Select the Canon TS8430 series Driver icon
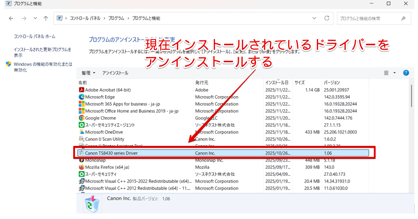The width and height of the screenshot is (418, 219). point(81,153)
